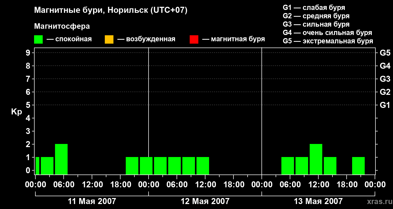
Task: Select the 'G2 — средняя буря' legend line
Action: point(316,16)
